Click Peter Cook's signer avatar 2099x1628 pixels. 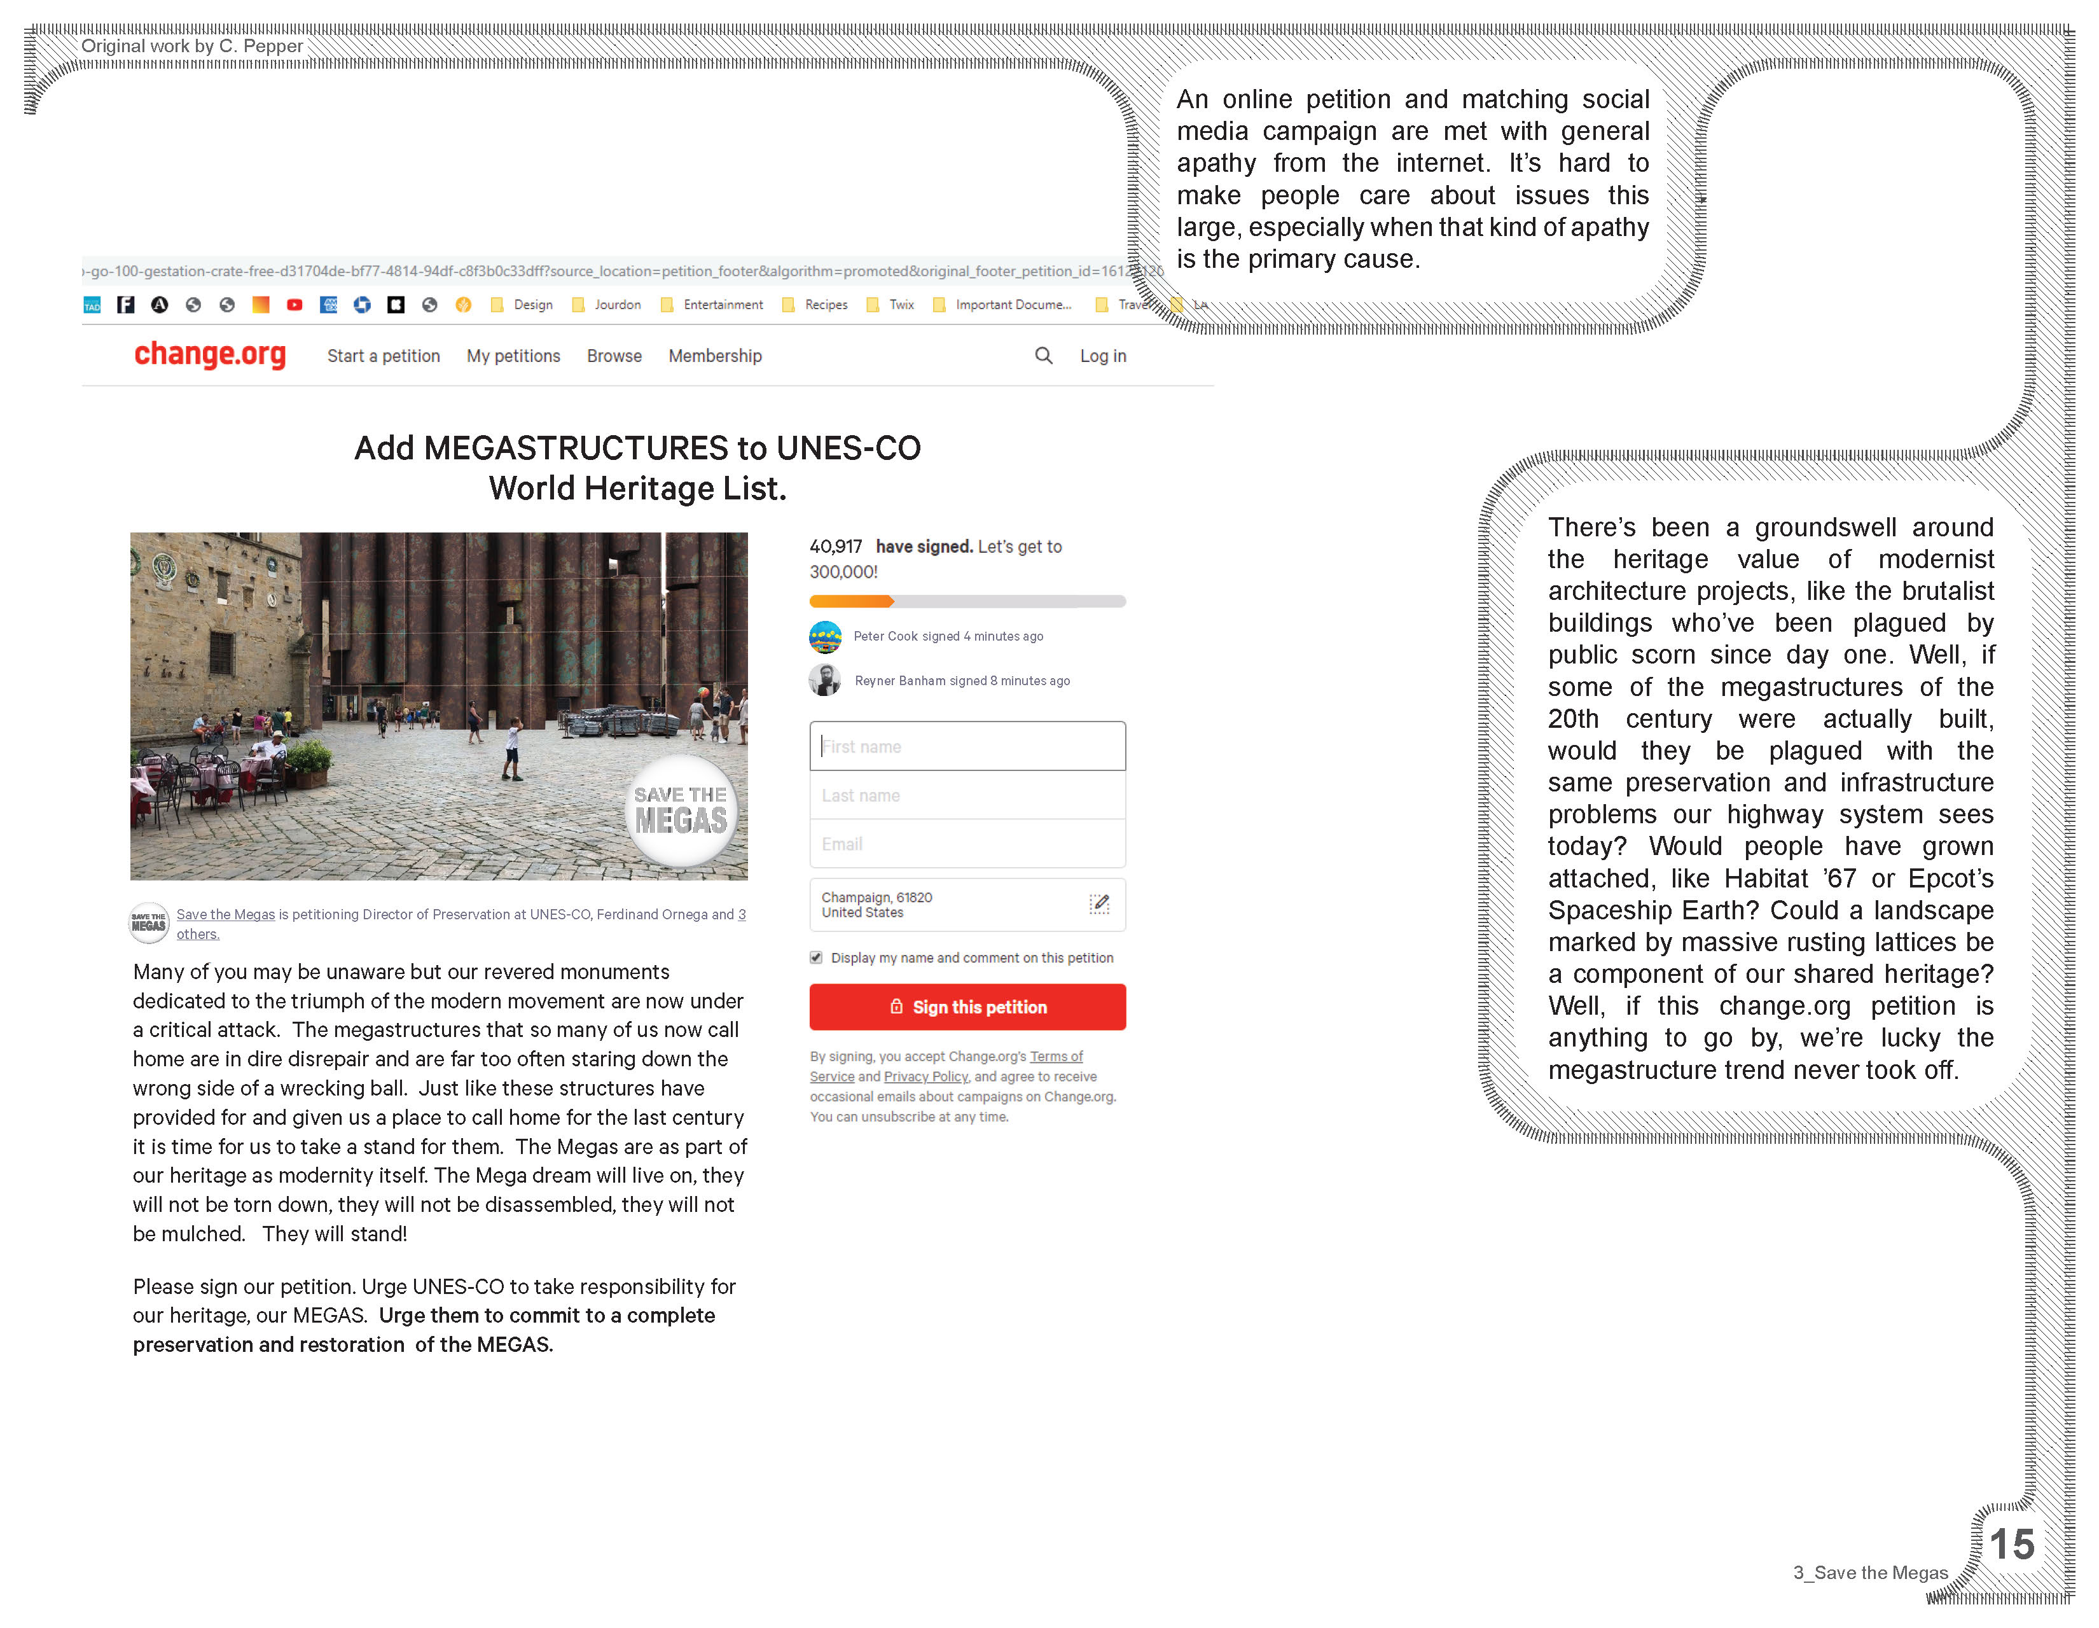pyautogui.click(x=824, y=636)
